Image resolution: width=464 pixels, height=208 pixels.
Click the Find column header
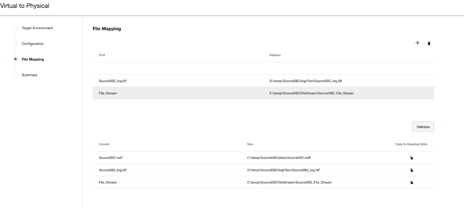(x=102, y=55)
